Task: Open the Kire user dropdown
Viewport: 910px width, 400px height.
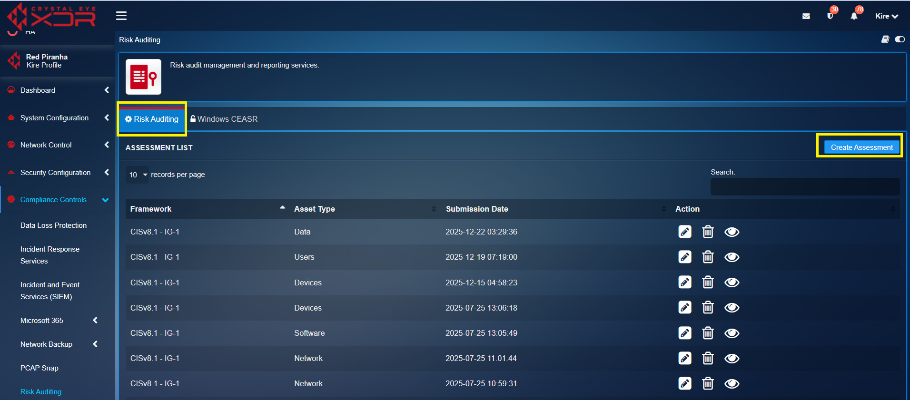Action: pos(887,16)
